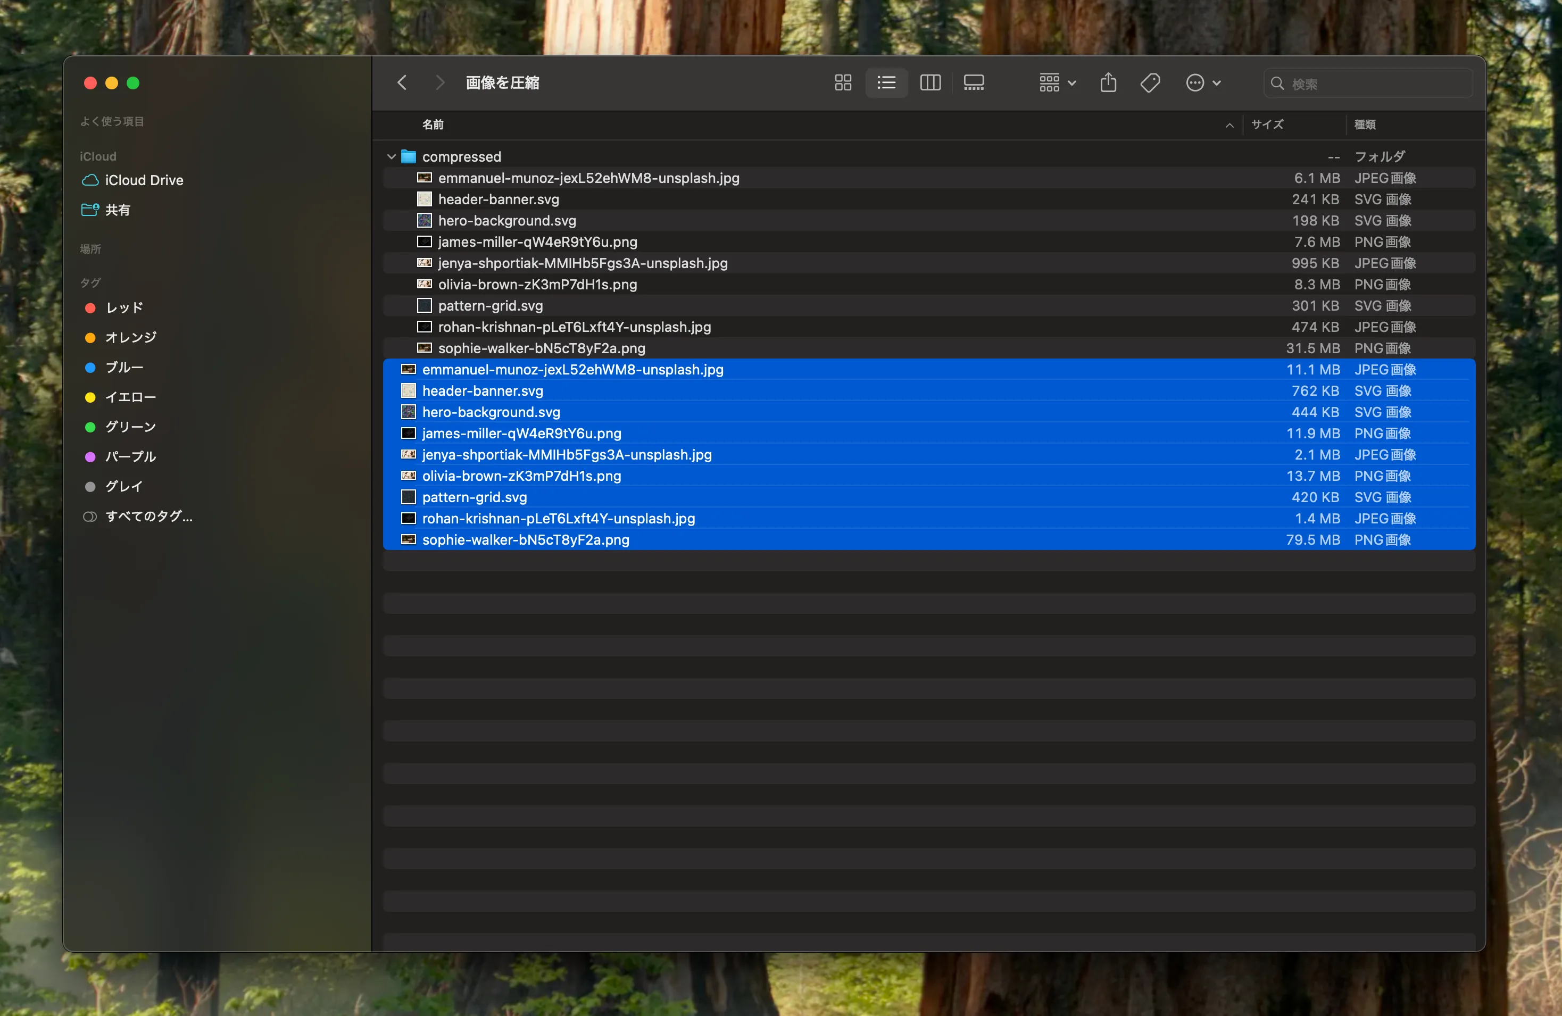This screenshot has height=1016, width=1562.
Task: Select the 31.5 MB sophie-walker png file
Action: (x=929, y=348)
